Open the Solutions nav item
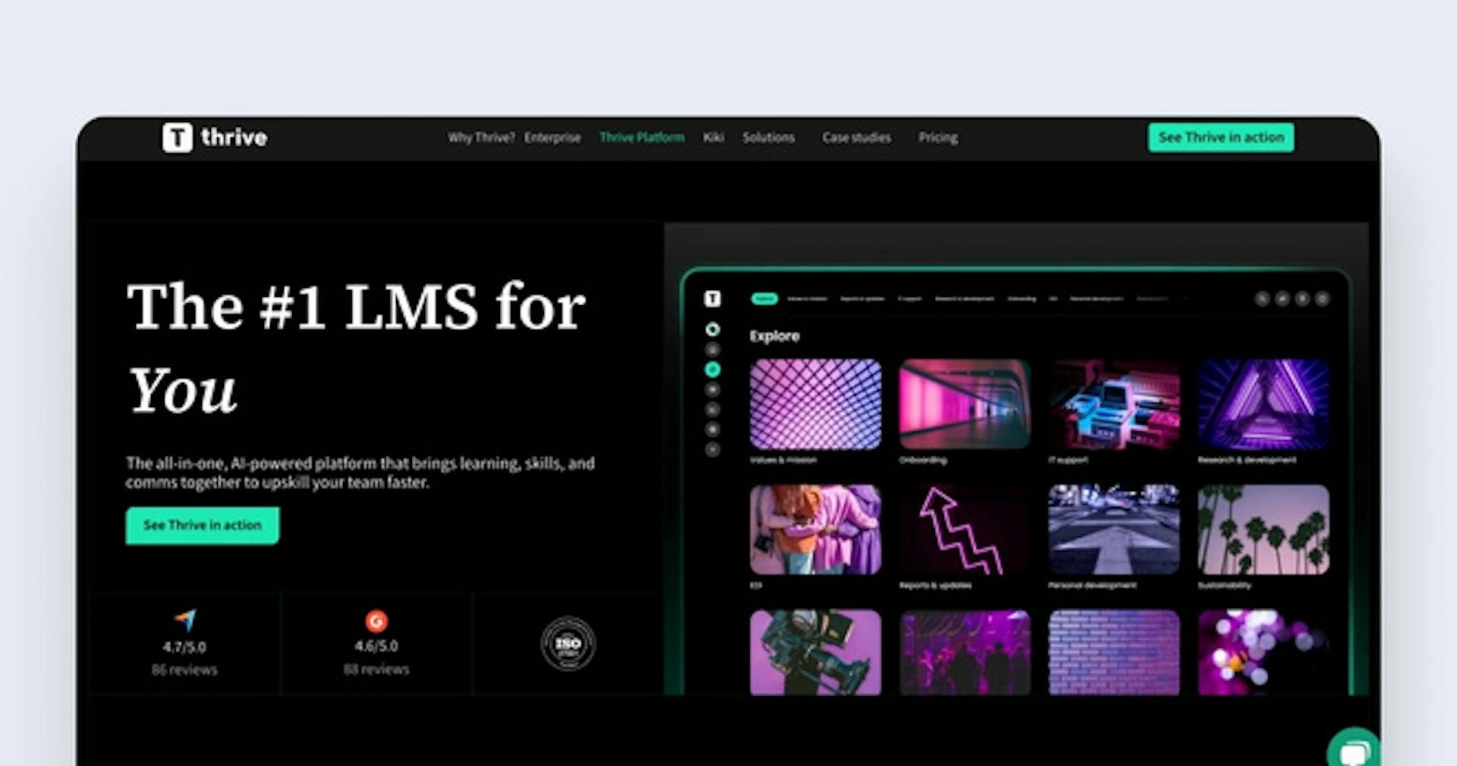Viewport: 1457px width, 766px height. [769, 137]
